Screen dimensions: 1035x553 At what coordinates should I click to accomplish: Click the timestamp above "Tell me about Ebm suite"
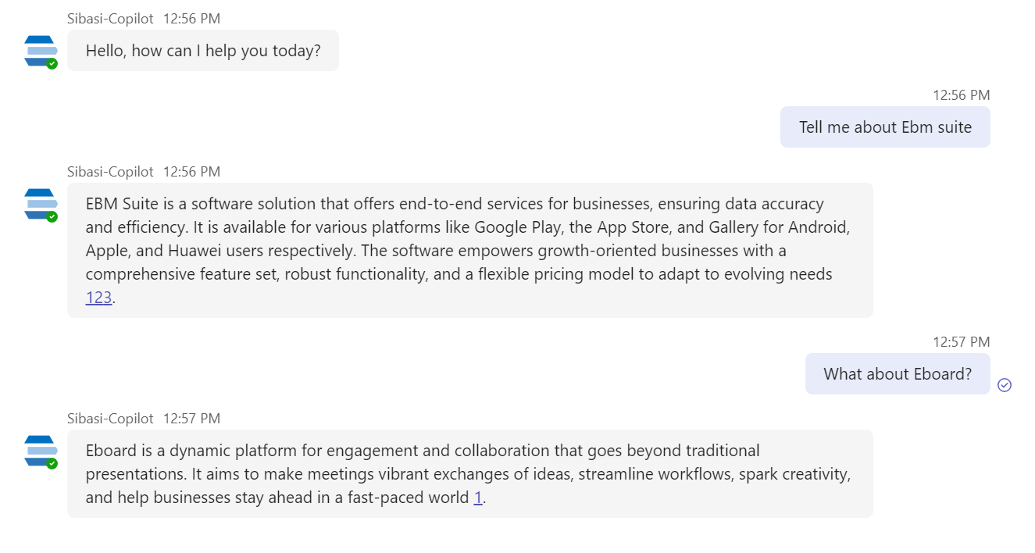point(961,95)
